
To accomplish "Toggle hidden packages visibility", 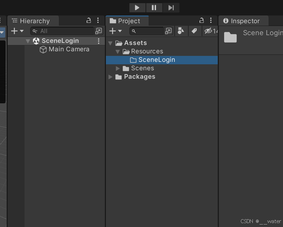I will click(x=210, y=31).
